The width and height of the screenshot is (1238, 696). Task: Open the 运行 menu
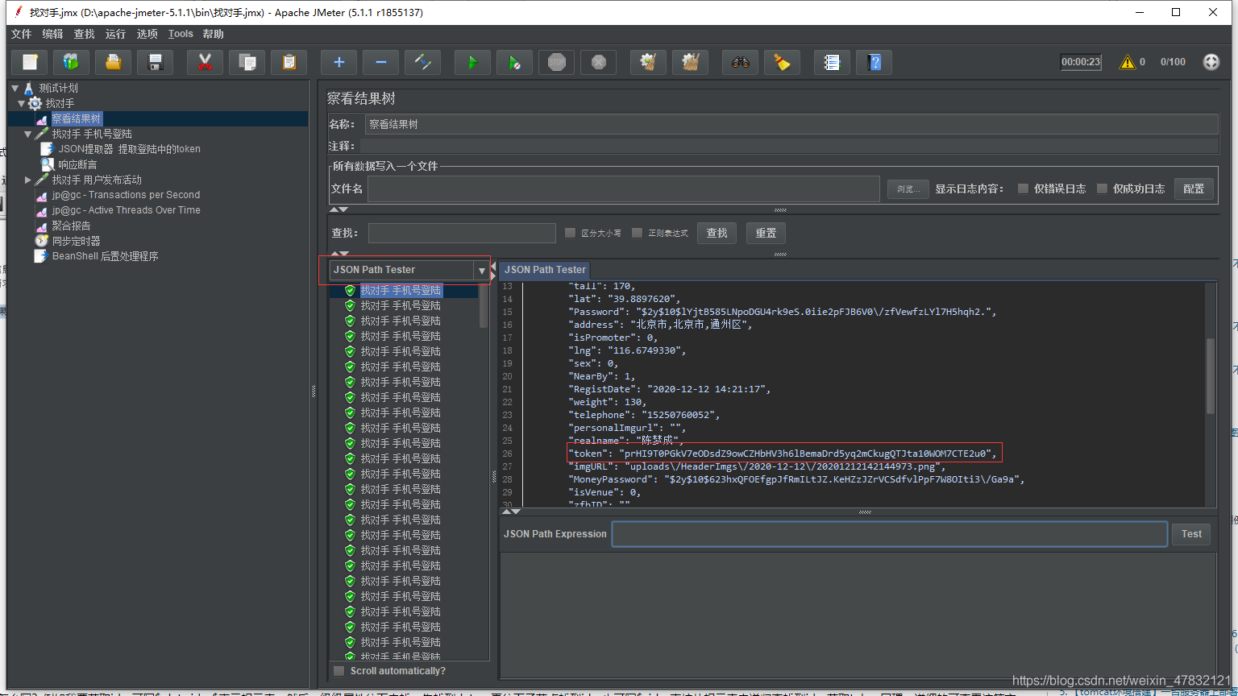click(115, 34)
